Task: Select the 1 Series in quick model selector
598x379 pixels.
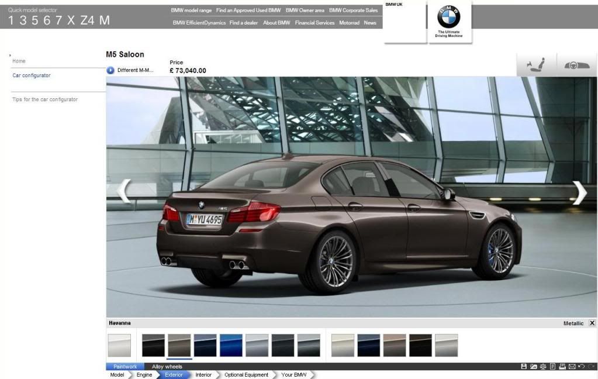Action: (11, 20)
